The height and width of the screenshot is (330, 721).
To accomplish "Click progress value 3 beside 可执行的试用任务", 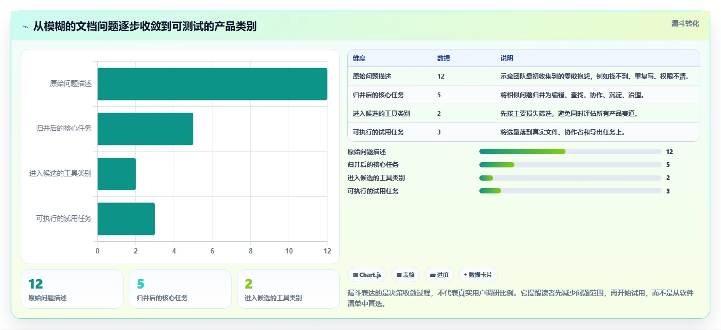I will click(668, 191).
